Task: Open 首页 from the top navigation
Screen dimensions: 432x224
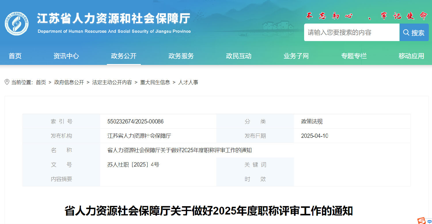Action: pyautogui.click(x=15, y=56)
